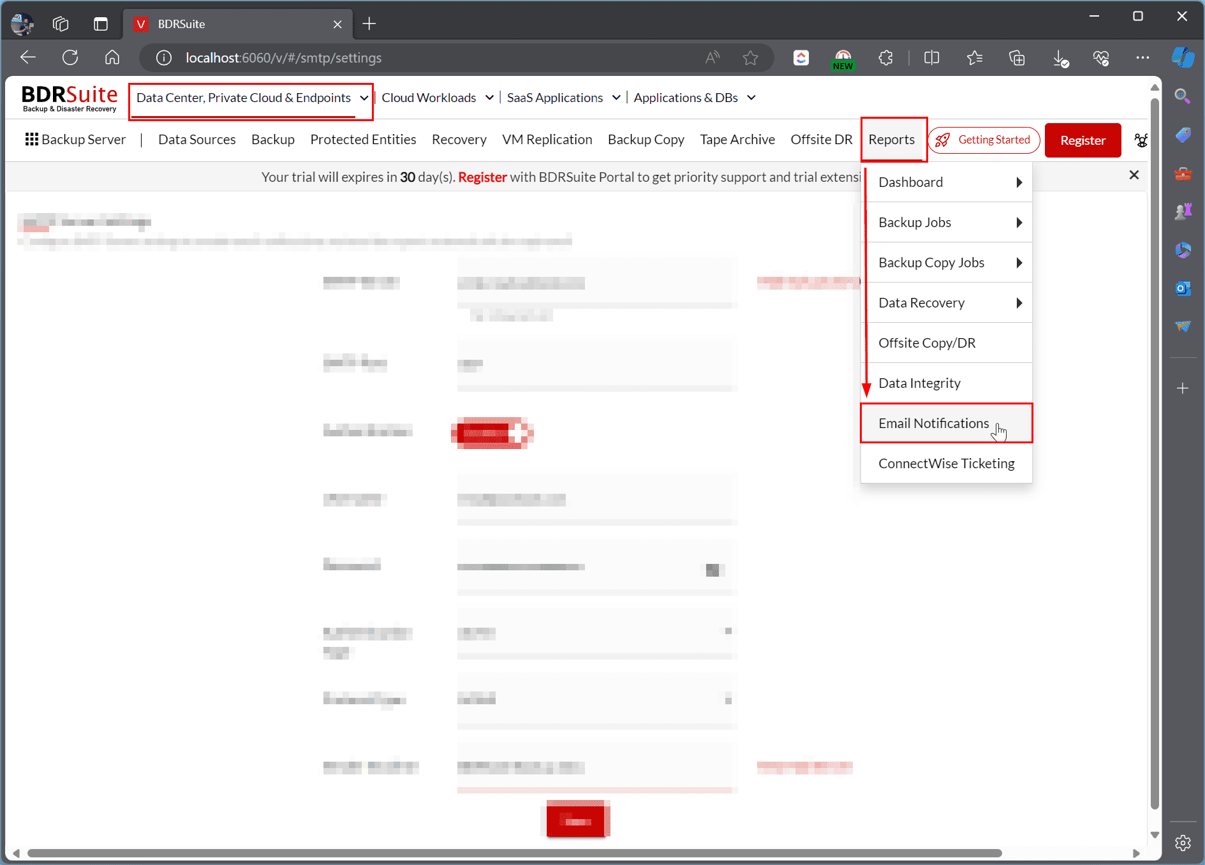The image size is (1205, 865).
Task: Click the address bar URL field
Action: (440, 58)
